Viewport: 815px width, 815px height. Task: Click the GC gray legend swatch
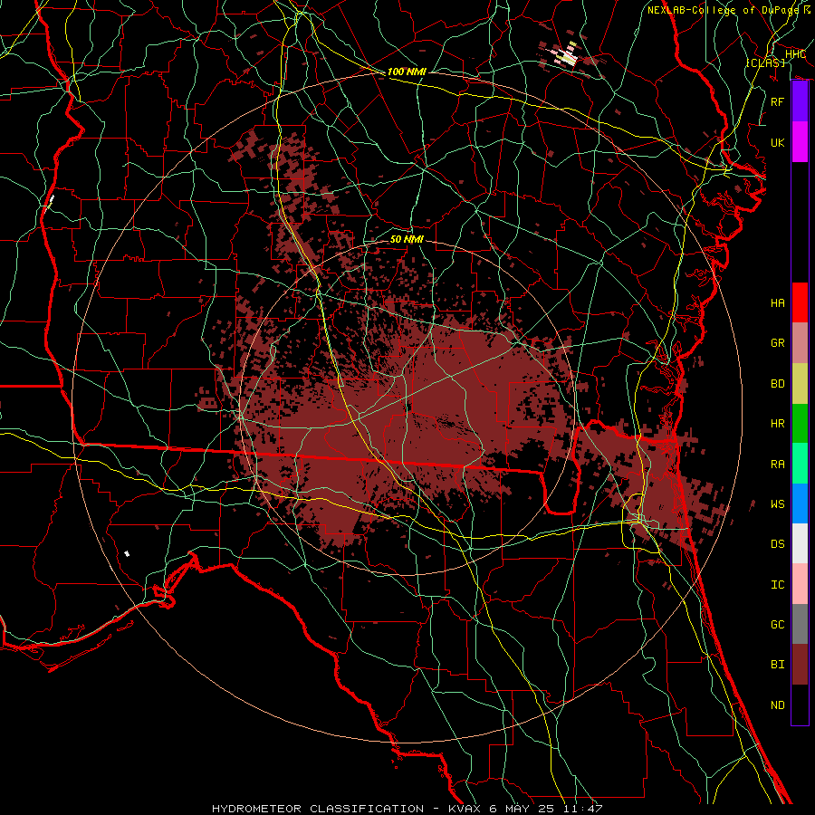800,624
